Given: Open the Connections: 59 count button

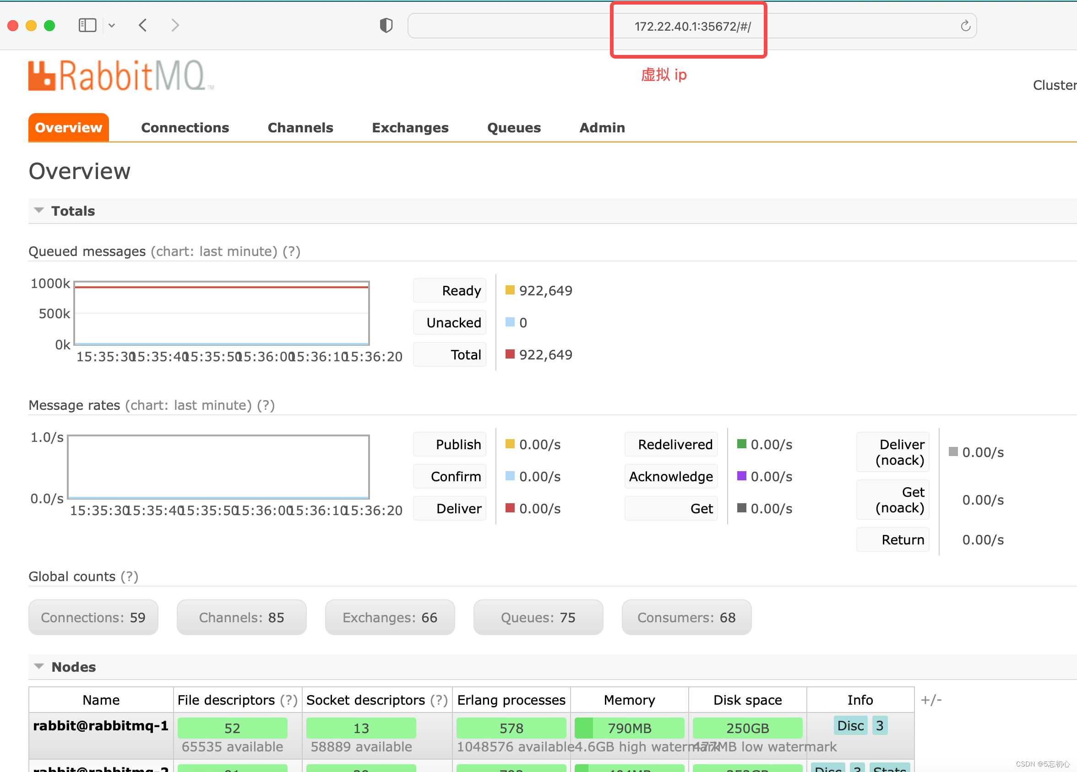Looking at the screenshot, I should [93, 617].
